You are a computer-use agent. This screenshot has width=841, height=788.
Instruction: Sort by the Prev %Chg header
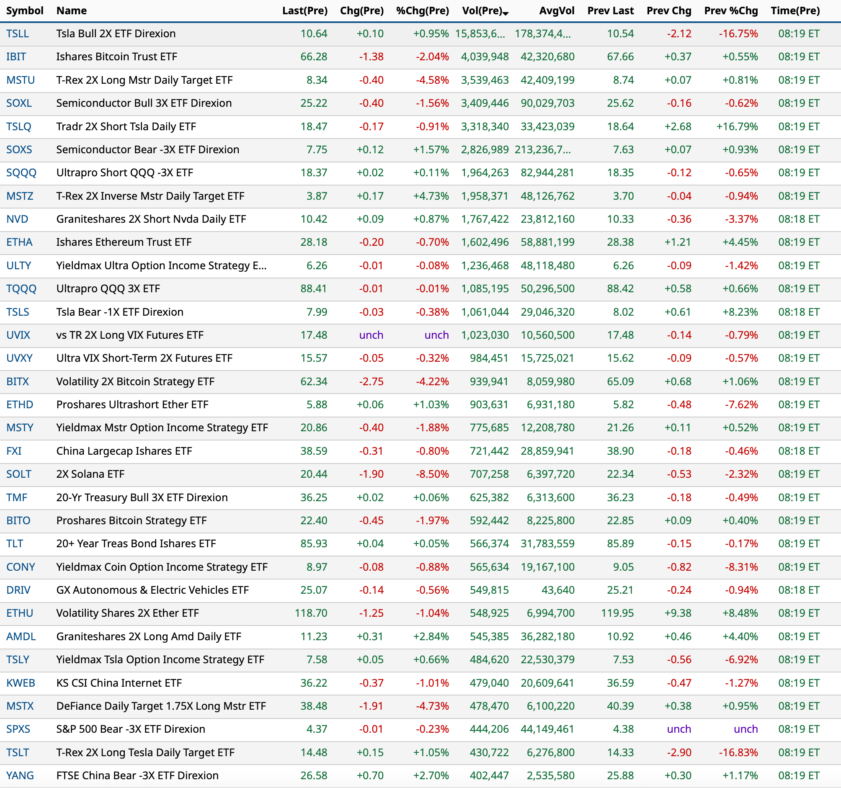[730, 11]
